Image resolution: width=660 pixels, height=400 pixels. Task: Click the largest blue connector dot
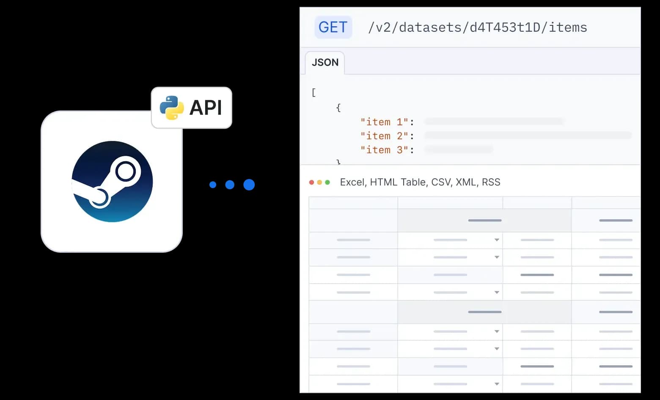[x=249, y=185]
